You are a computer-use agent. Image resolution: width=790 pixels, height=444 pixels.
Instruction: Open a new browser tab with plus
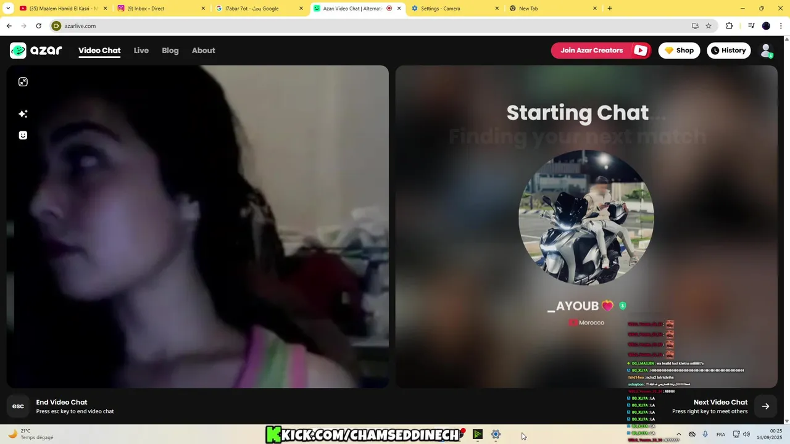pyautogui.click(x=610, y=9)
